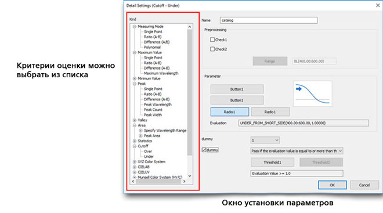Image resolution: width=383 pixels, height=213 pixels.
Task: Collapse the Maximum Value tree node
Action: (135, 52)
